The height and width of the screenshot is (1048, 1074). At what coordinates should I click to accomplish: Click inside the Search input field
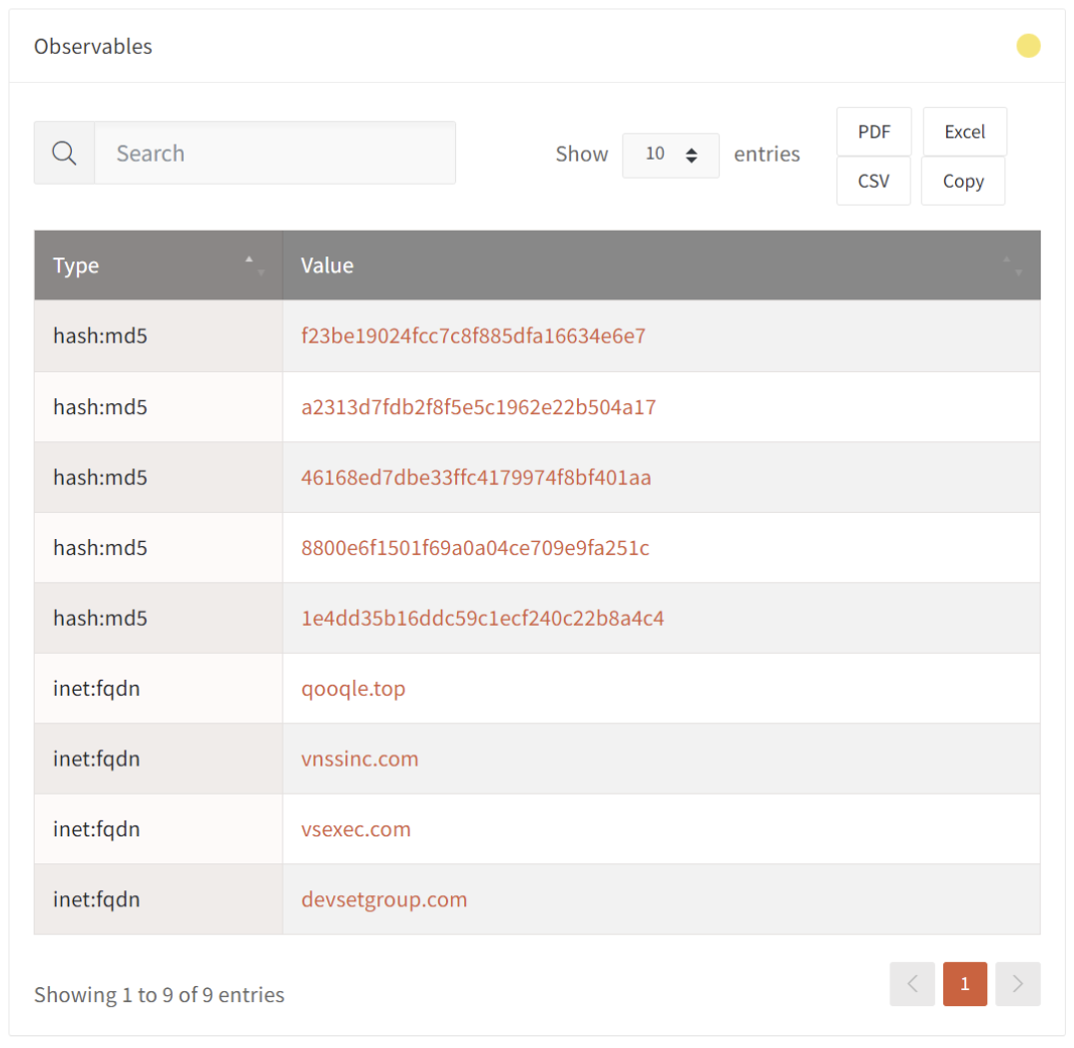(274, 153)
